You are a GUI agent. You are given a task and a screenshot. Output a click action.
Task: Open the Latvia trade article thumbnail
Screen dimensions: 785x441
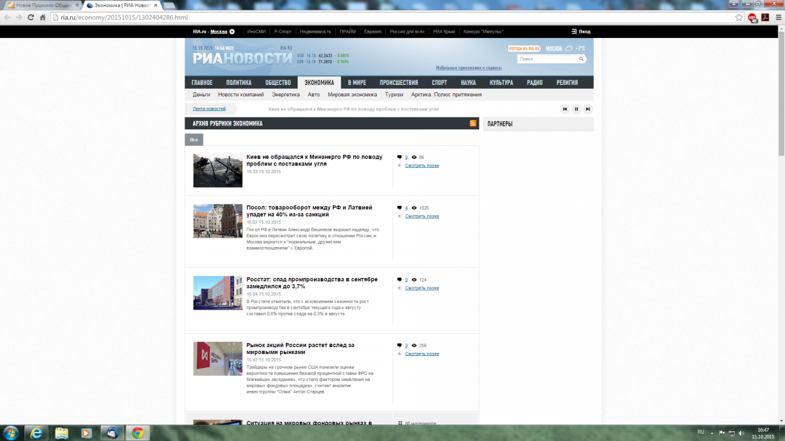218,221
